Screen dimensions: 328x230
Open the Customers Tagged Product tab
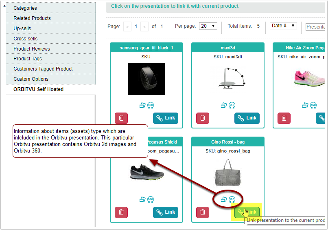point(51,69)
